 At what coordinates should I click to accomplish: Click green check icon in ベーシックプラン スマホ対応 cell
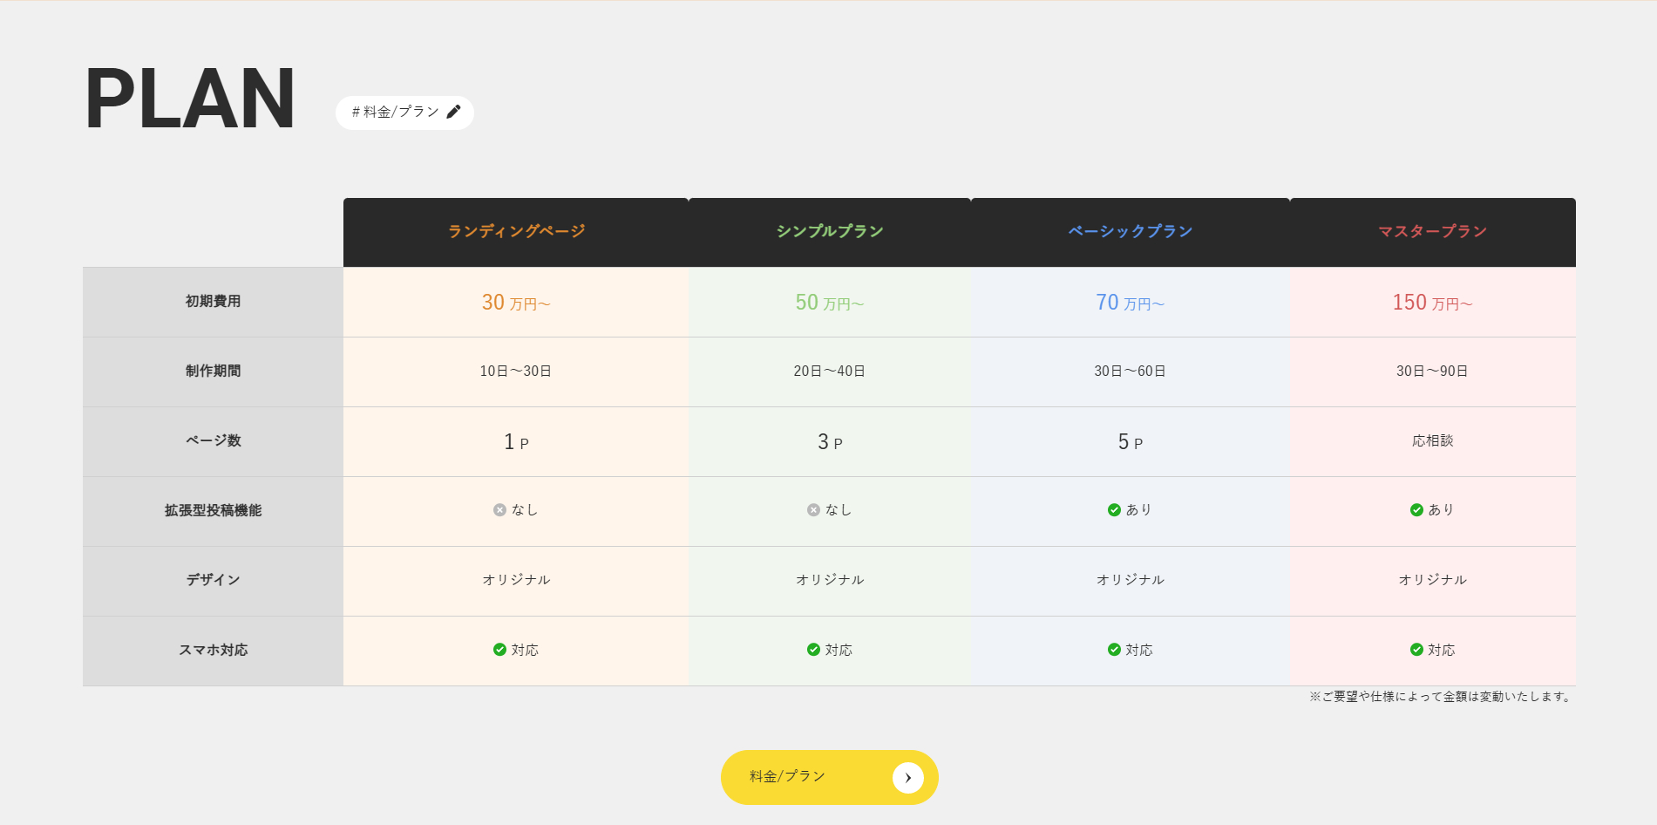coord(1114,650)
